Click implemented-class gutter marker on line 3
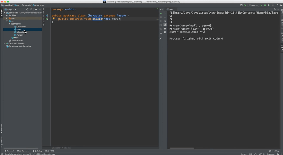 click(x=47, y=16)
